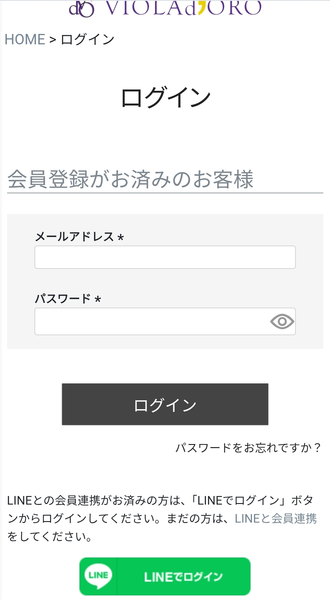This screenshot has height=600, width=330.
Task: Click the LINE icon inside login button
Action: tap(98, 575)
